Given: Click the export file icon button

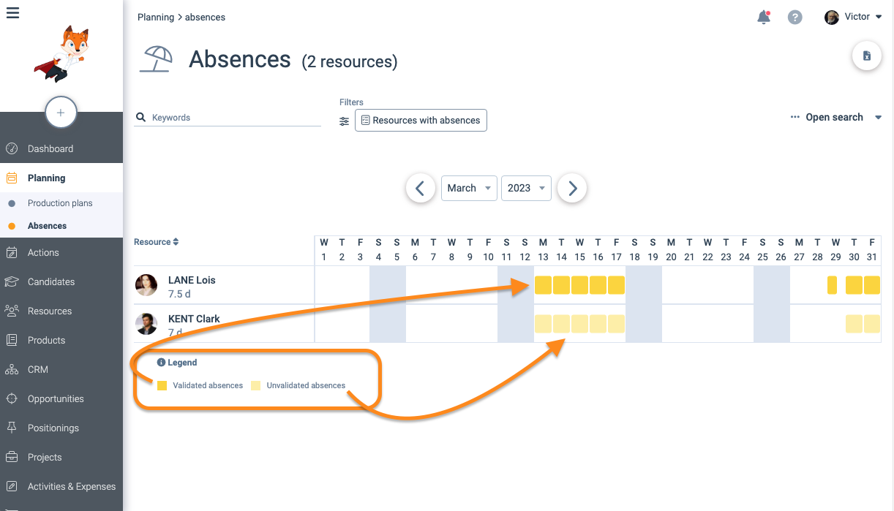Looking at the screenshot, I should 867,56.
